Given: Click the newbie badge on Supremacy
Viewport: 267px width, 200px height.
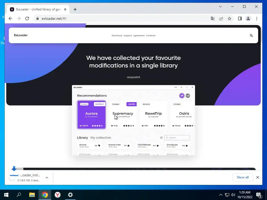Looking at the screenshot, I should 131,104.
